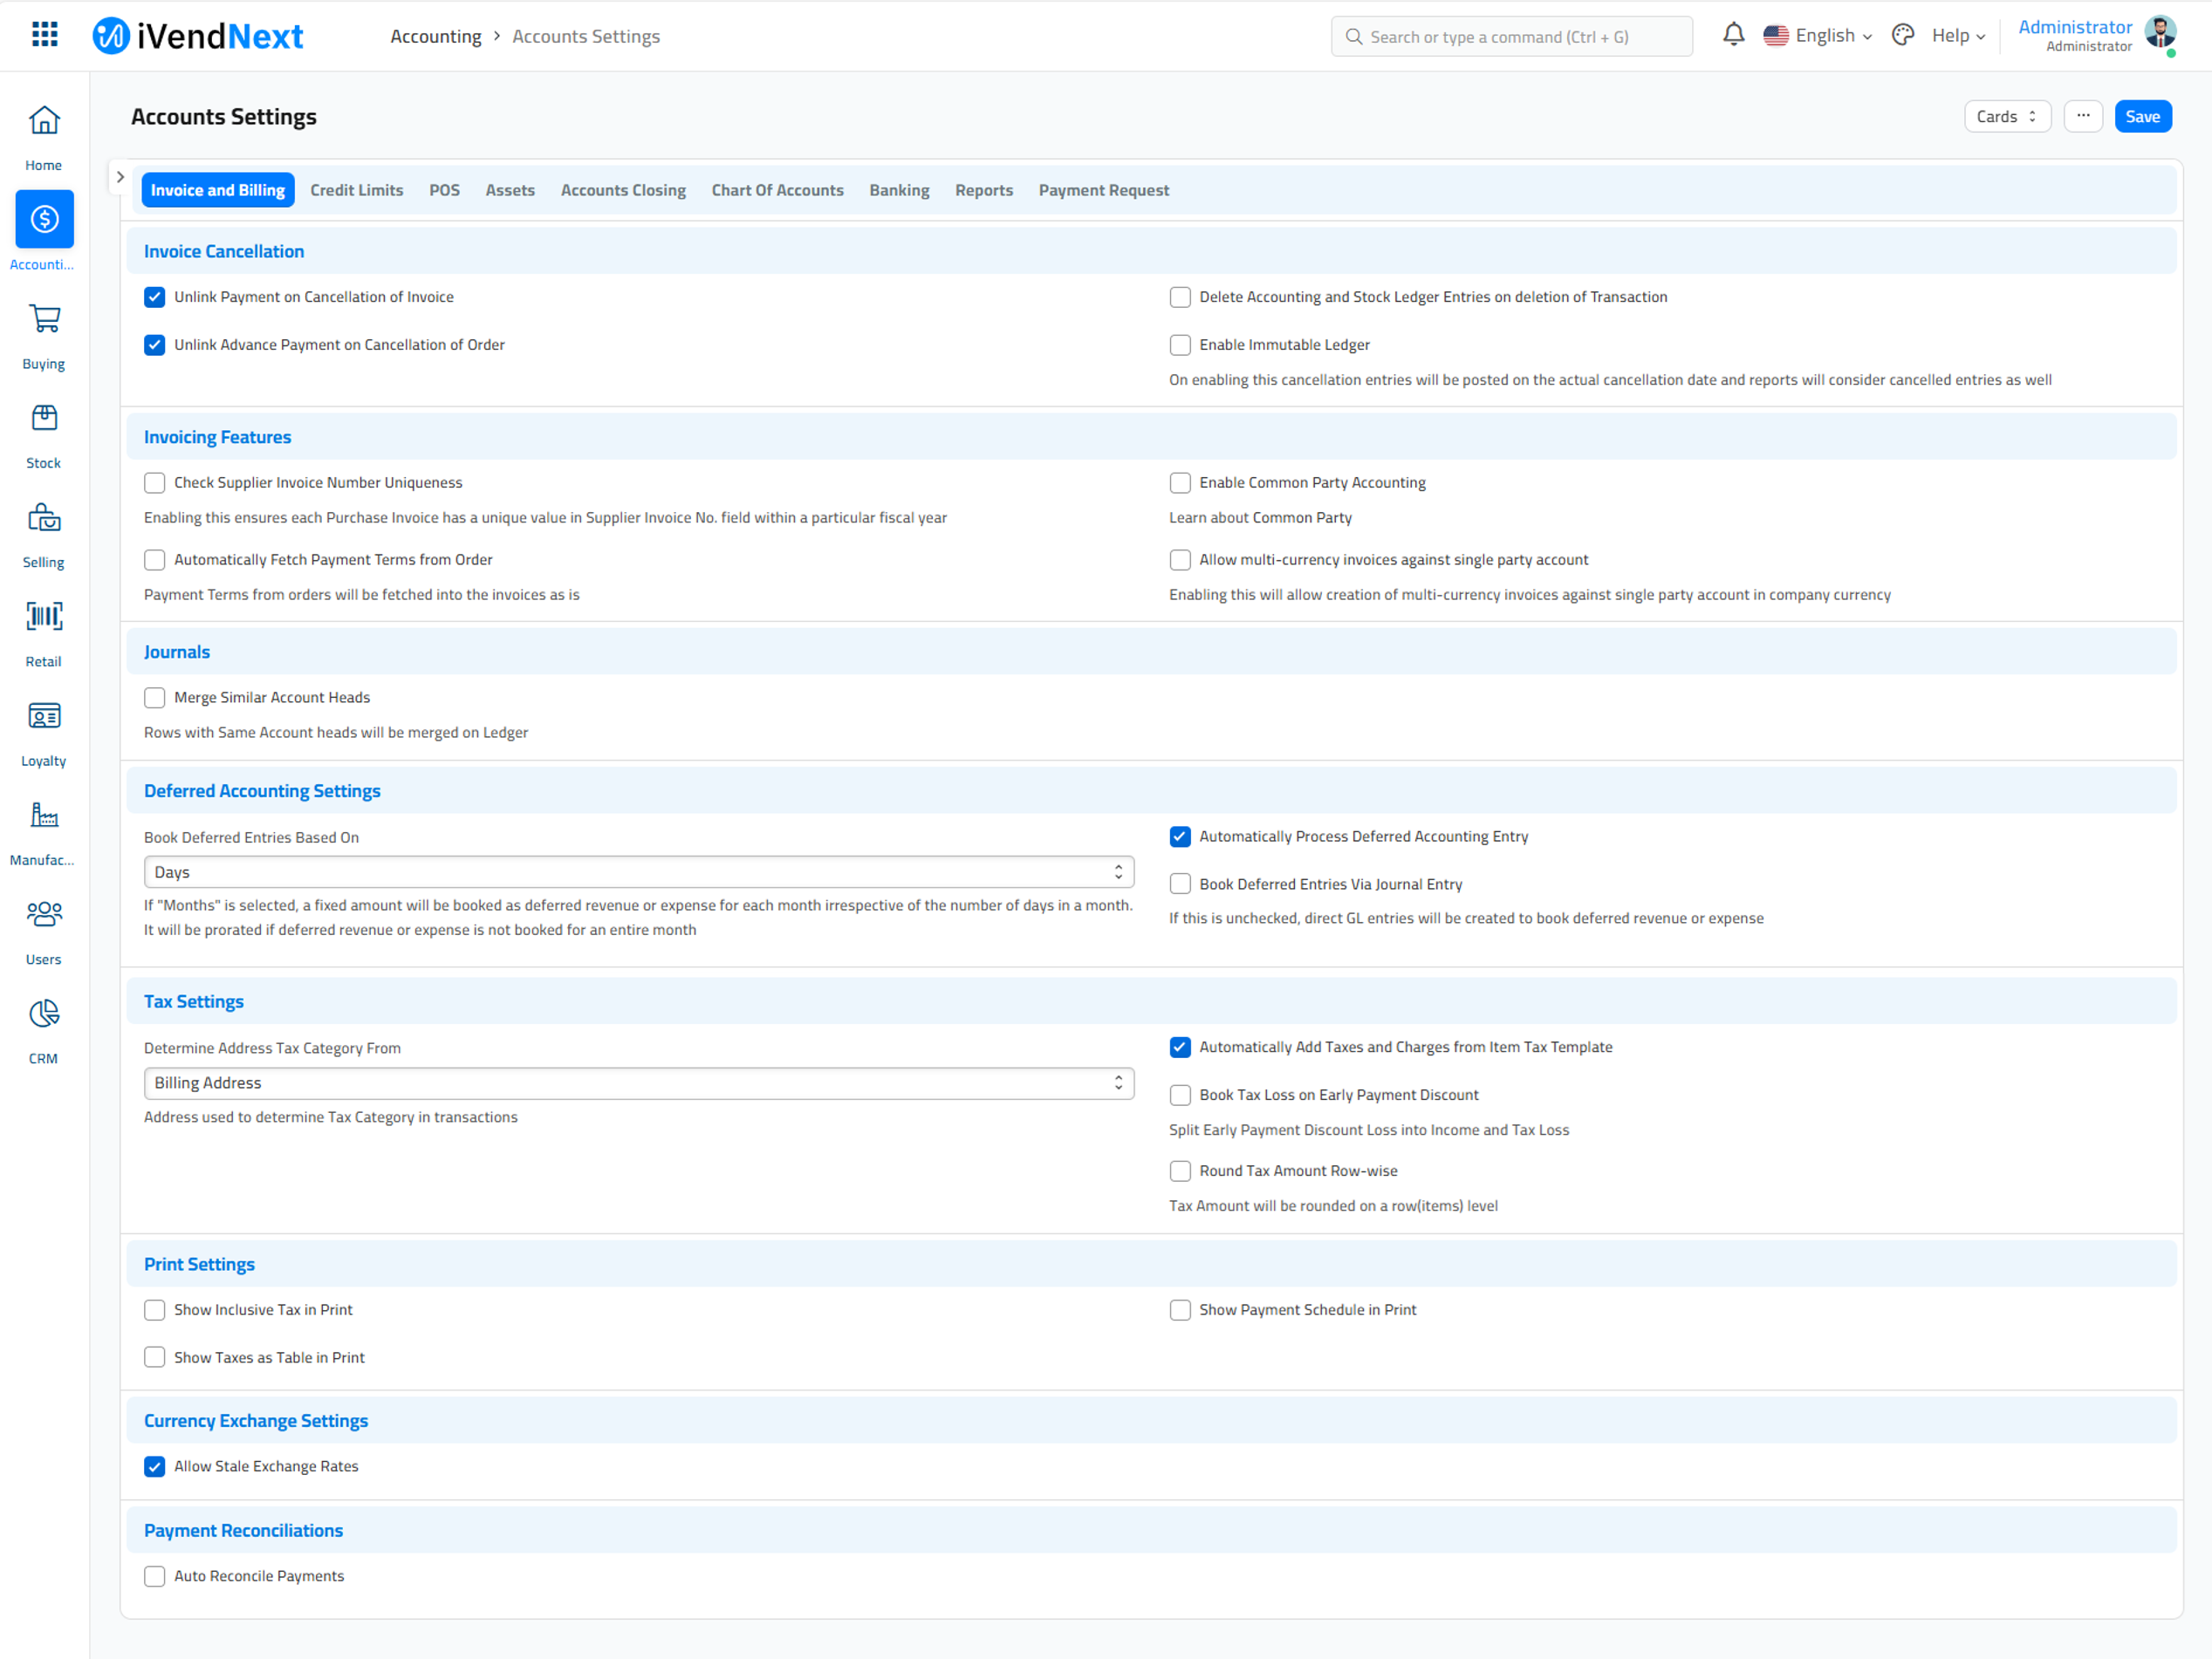Click the Save button
This screenshot has width=2212, height=1659.
(x=2142, y=117)
